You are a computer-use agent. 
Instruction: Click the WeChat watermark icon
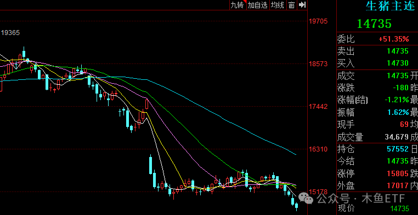[x=306, y=199]
